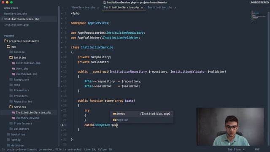Click tab forward navigation arrow
This screenshot has height=152, width=270.
[x=67, y=8]
